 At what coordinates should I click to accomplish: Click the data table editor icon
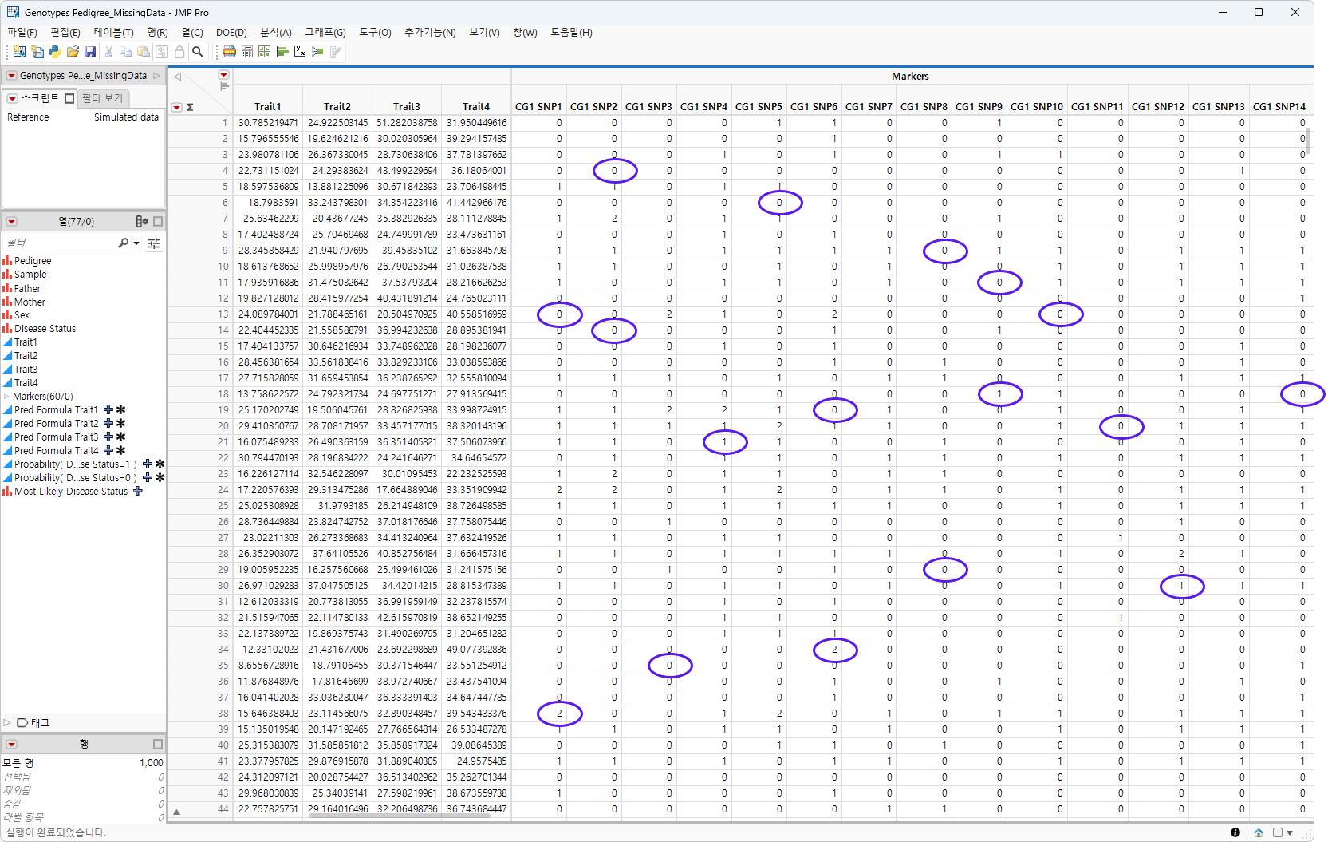[x=336, y=52]
